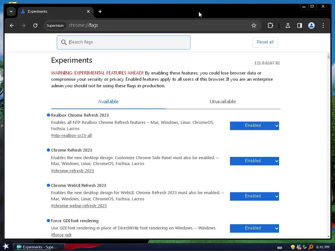Click the blue dot beside Realbox Chrome Refresh 2023

[48, 115]
